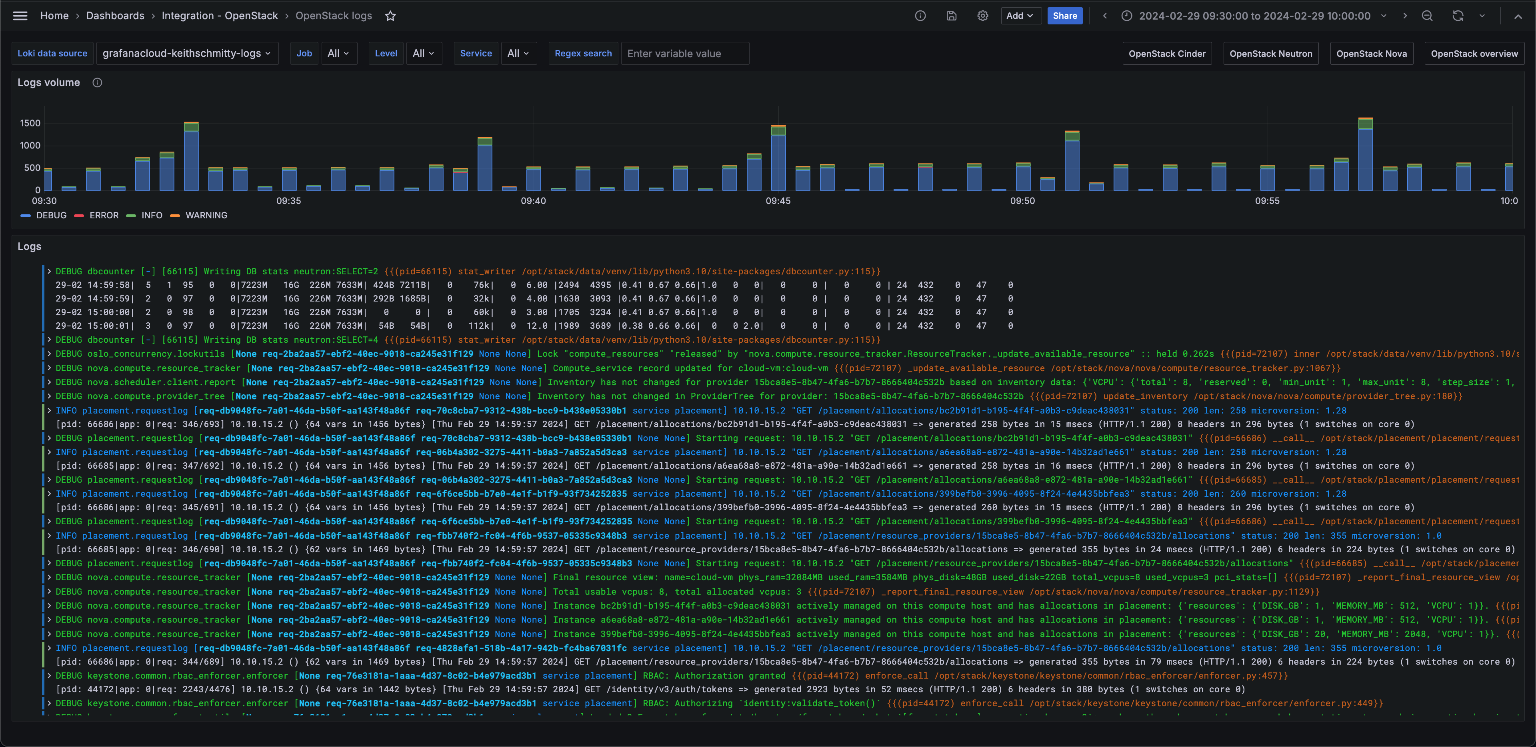
Task: Zoom out time range magnifier icon
Action: (x=1427, y=16)
